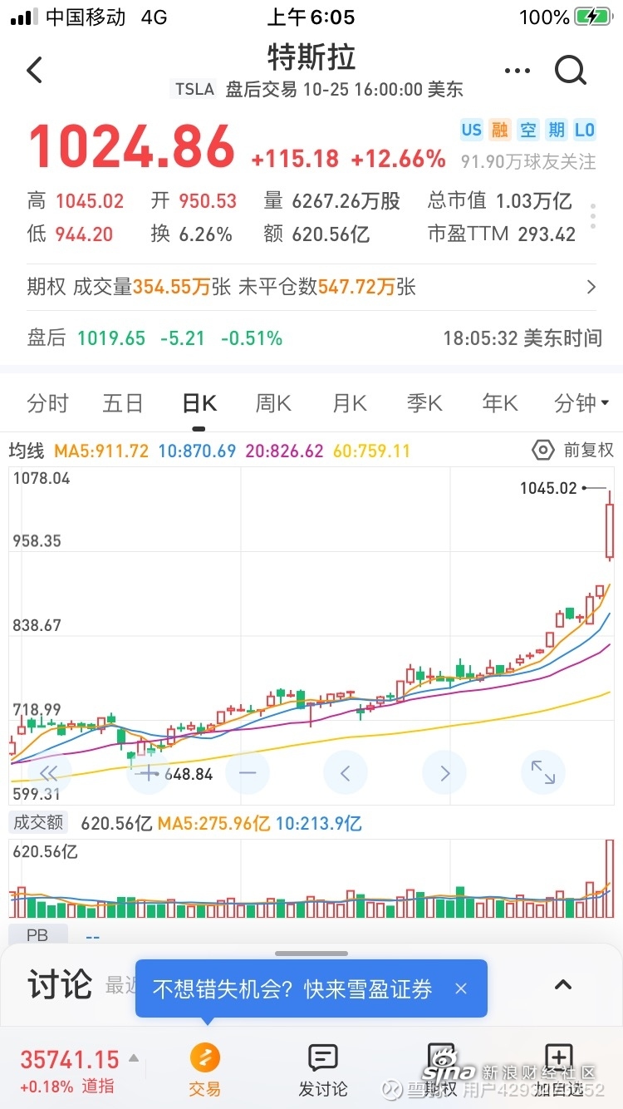Select the 年K yearly candlestick tab
This screenshot has height=1109, width=623.
pyautogui.click(x=500, y=404)
